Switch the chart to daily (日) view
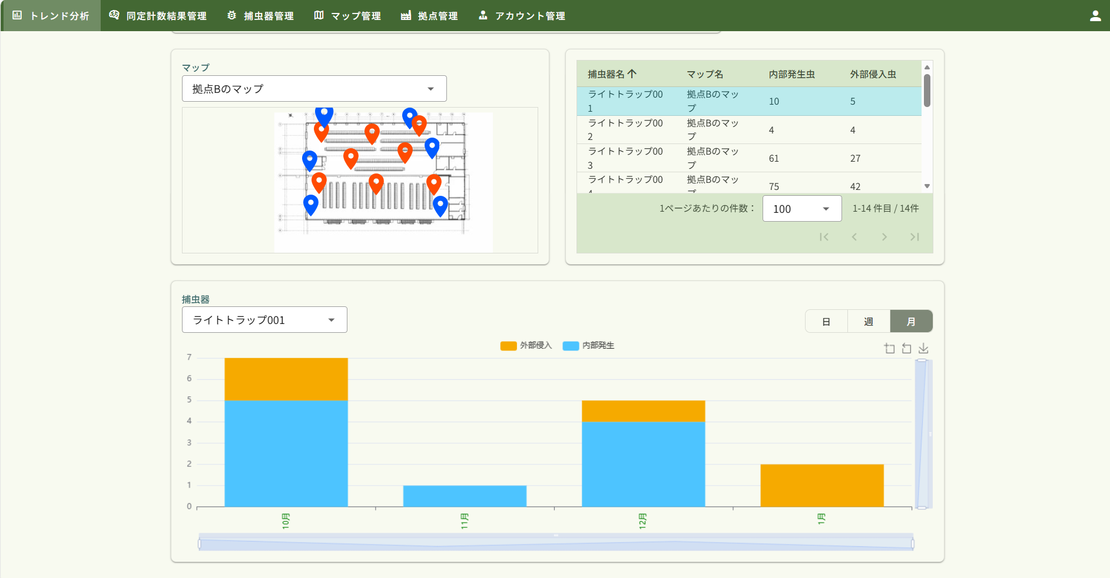 [x=826, y=322]
